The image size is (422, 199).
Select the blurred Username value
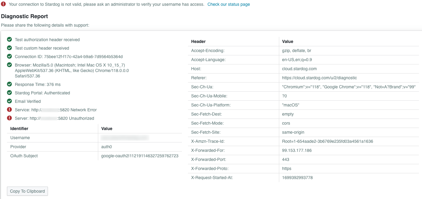(x=125, y=138)
